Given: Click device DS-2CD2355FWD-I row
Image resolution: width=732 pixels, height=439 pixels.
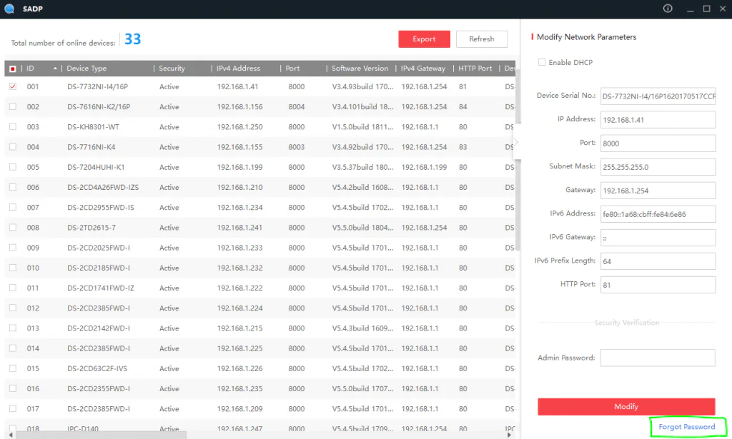Looking at the screenshot, I should [x=259, y=388].
